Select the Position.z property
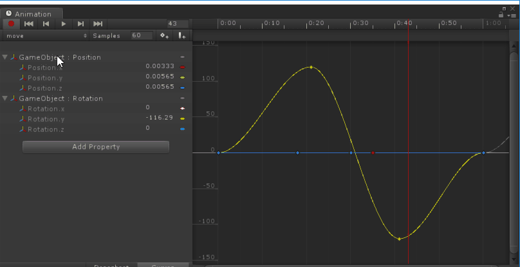 tap(45, 88)
